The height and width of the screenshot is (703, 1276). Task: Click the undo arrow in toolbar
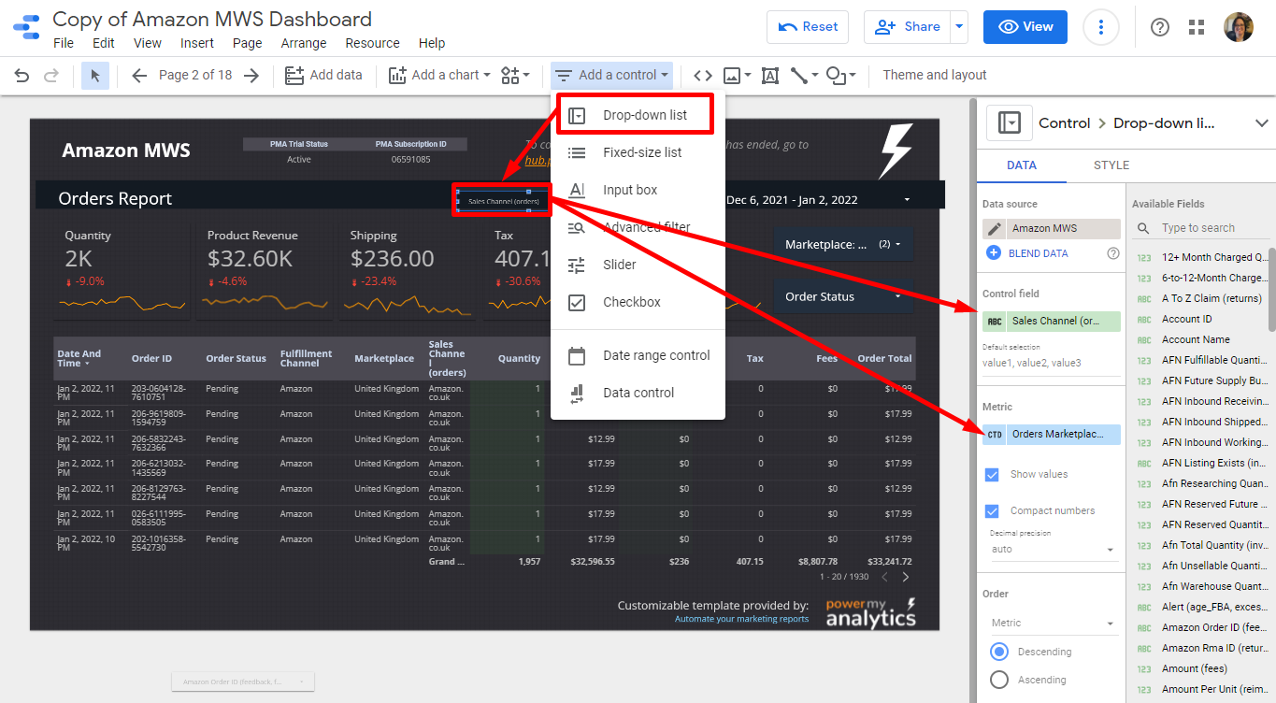point(22,76)
